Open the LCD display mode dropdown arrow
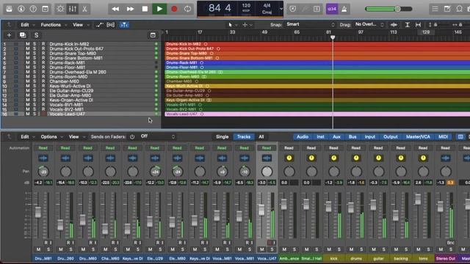The image size is (470, 264). pyautogui.click(x=281, y=9)
